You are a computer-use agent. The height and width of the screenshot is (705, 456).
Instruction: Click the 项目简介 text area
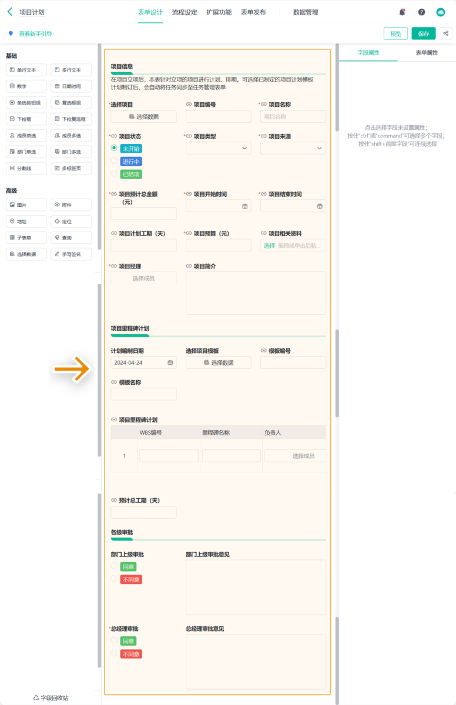click(x=256, y=293)
